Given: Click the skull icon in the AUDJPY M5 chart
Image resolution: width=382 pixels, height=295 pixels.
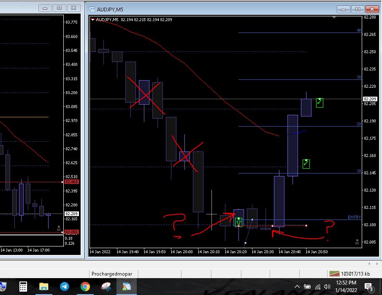Looking at the screenshot, I should point(357,242).
